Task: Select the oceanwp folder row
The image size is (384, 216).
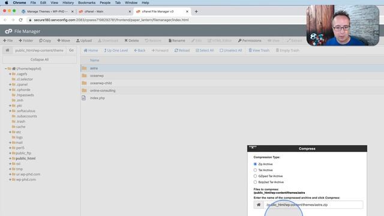Action: (x=232, y=76)
